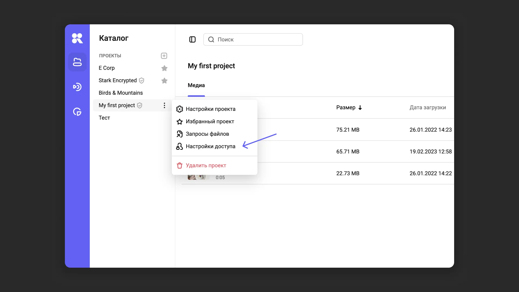Screen dimensions: 519x292
Task: Click shield icon beside Stark Encrypted
Action: click(141, 81)
